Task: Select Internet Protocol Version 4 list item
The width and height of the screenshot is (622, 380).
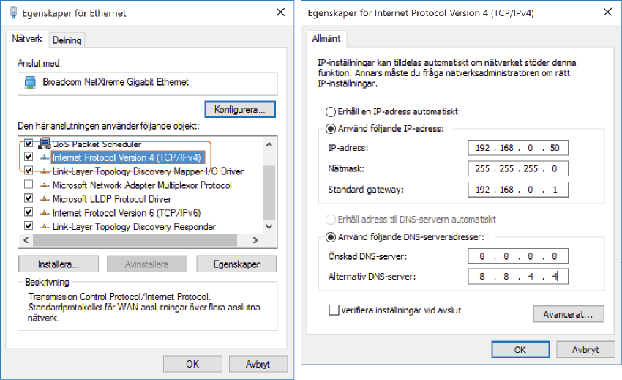Action: 127,157
